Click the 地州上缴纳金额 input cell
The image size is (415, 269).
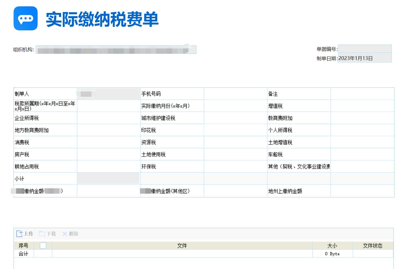tap(362, 191)
